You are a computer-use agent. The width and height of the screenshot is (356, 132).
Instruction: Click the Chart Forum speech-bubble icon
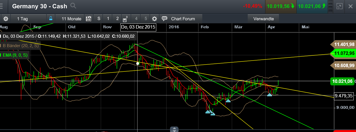point(164,19)
